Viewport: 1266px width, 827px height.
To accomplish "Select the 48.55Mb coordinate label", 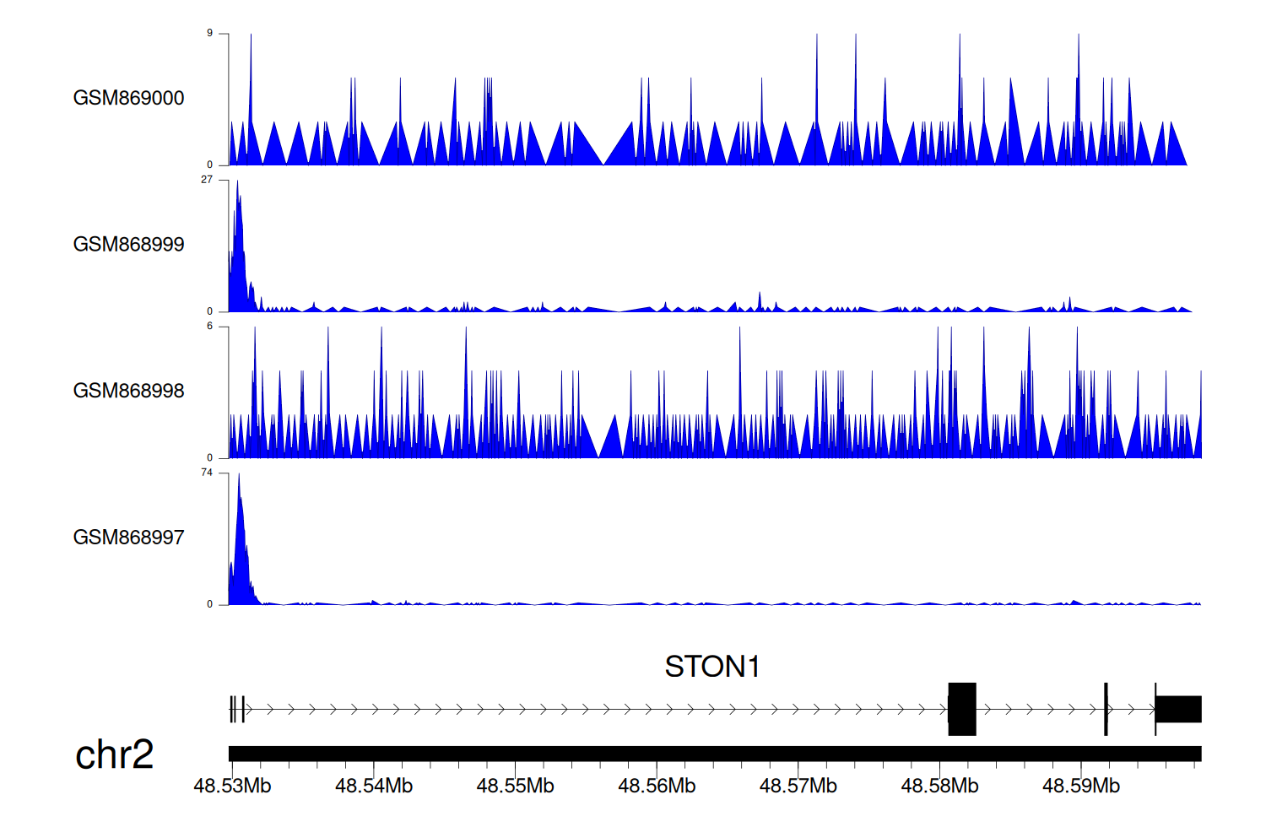I will 515,786.
